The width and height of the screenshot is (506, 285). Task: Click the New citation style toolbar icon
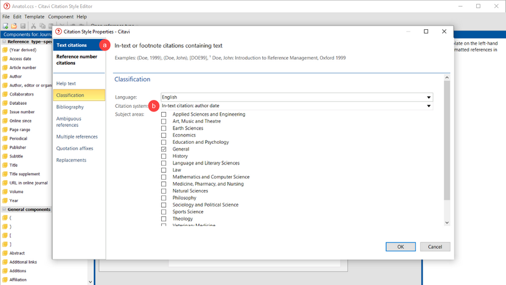(5, 26)
